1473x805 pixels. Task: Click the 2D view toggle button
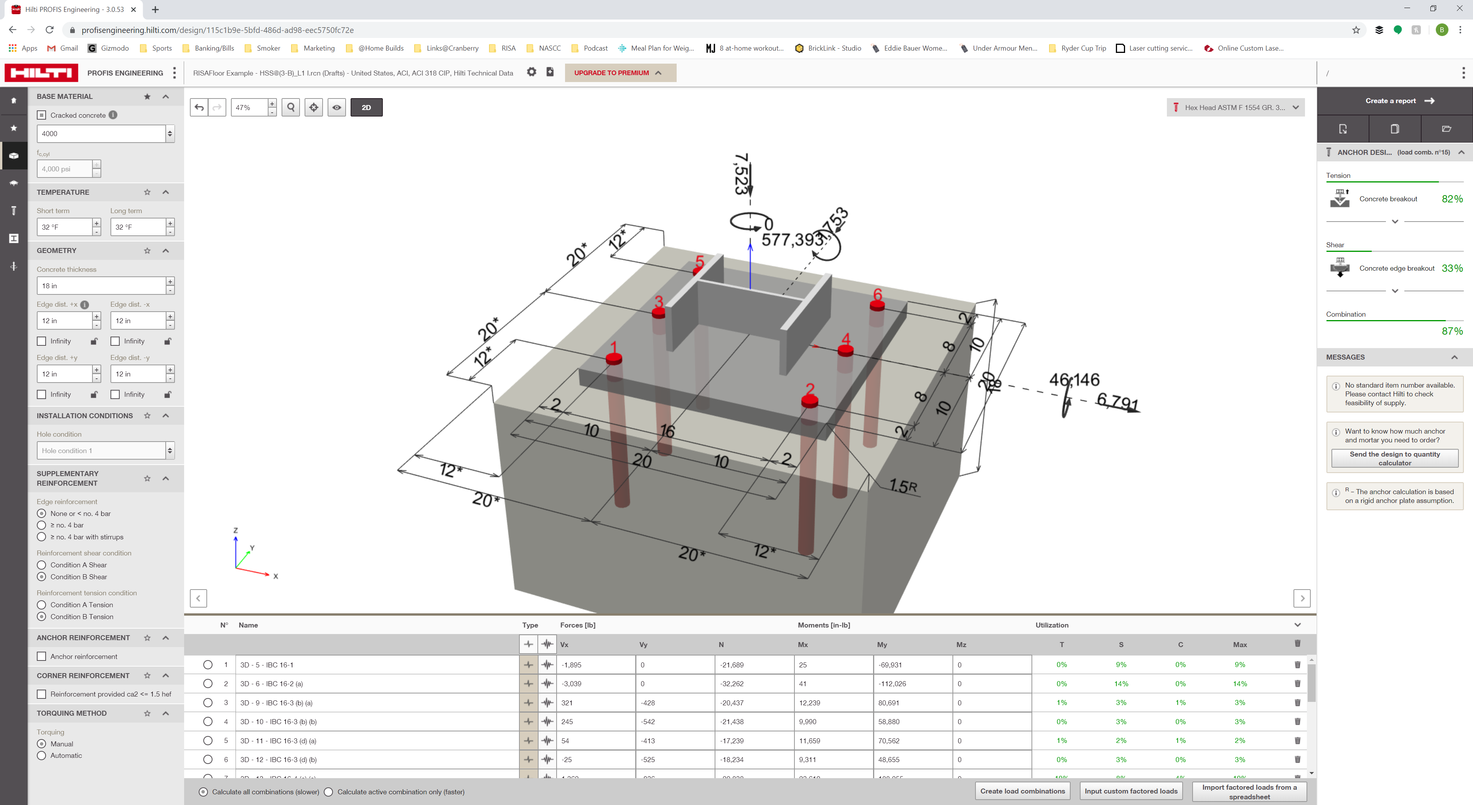(366, 107)
